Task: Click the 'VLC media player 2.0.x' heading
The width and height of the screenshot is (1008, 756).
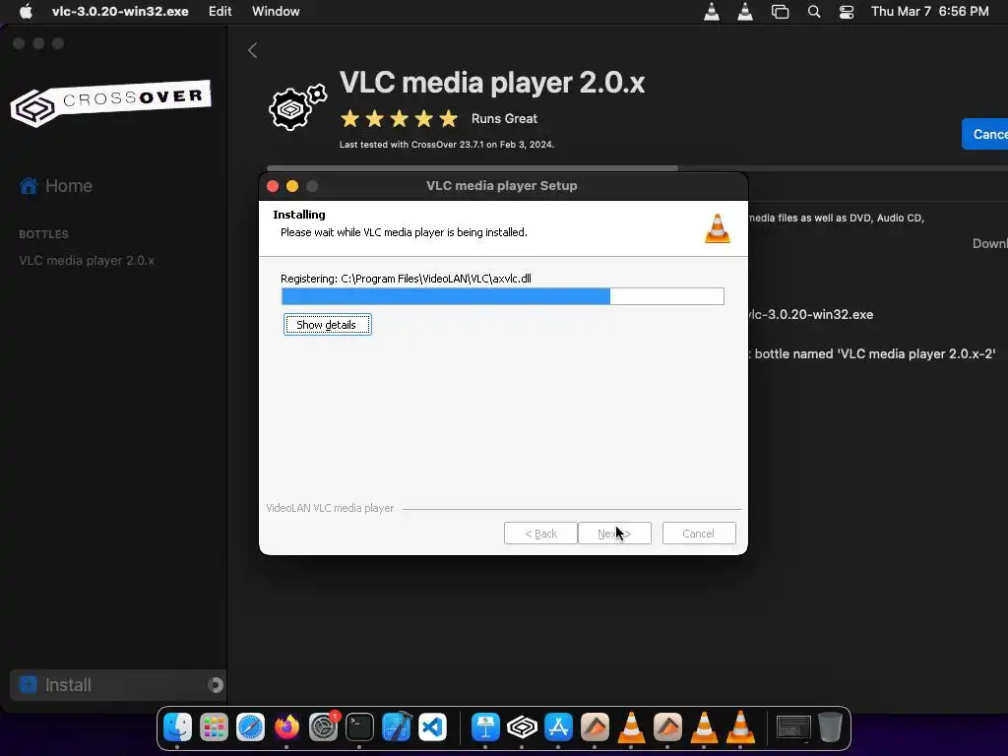Action: pyautogui.click(x=492, y=83)
